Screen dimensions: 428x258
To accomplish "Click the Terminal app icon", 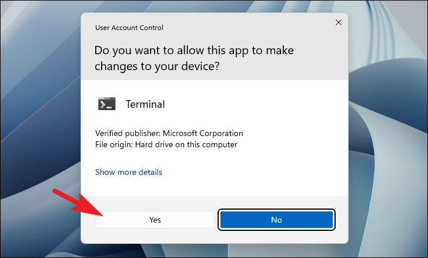I will pos(107,104).
